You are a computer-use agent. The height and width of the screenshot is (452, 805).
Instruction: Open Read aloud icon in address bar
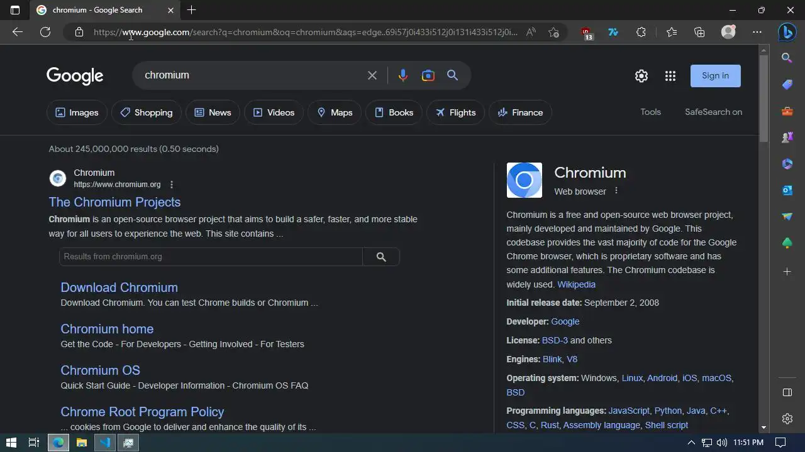[531, 32]
